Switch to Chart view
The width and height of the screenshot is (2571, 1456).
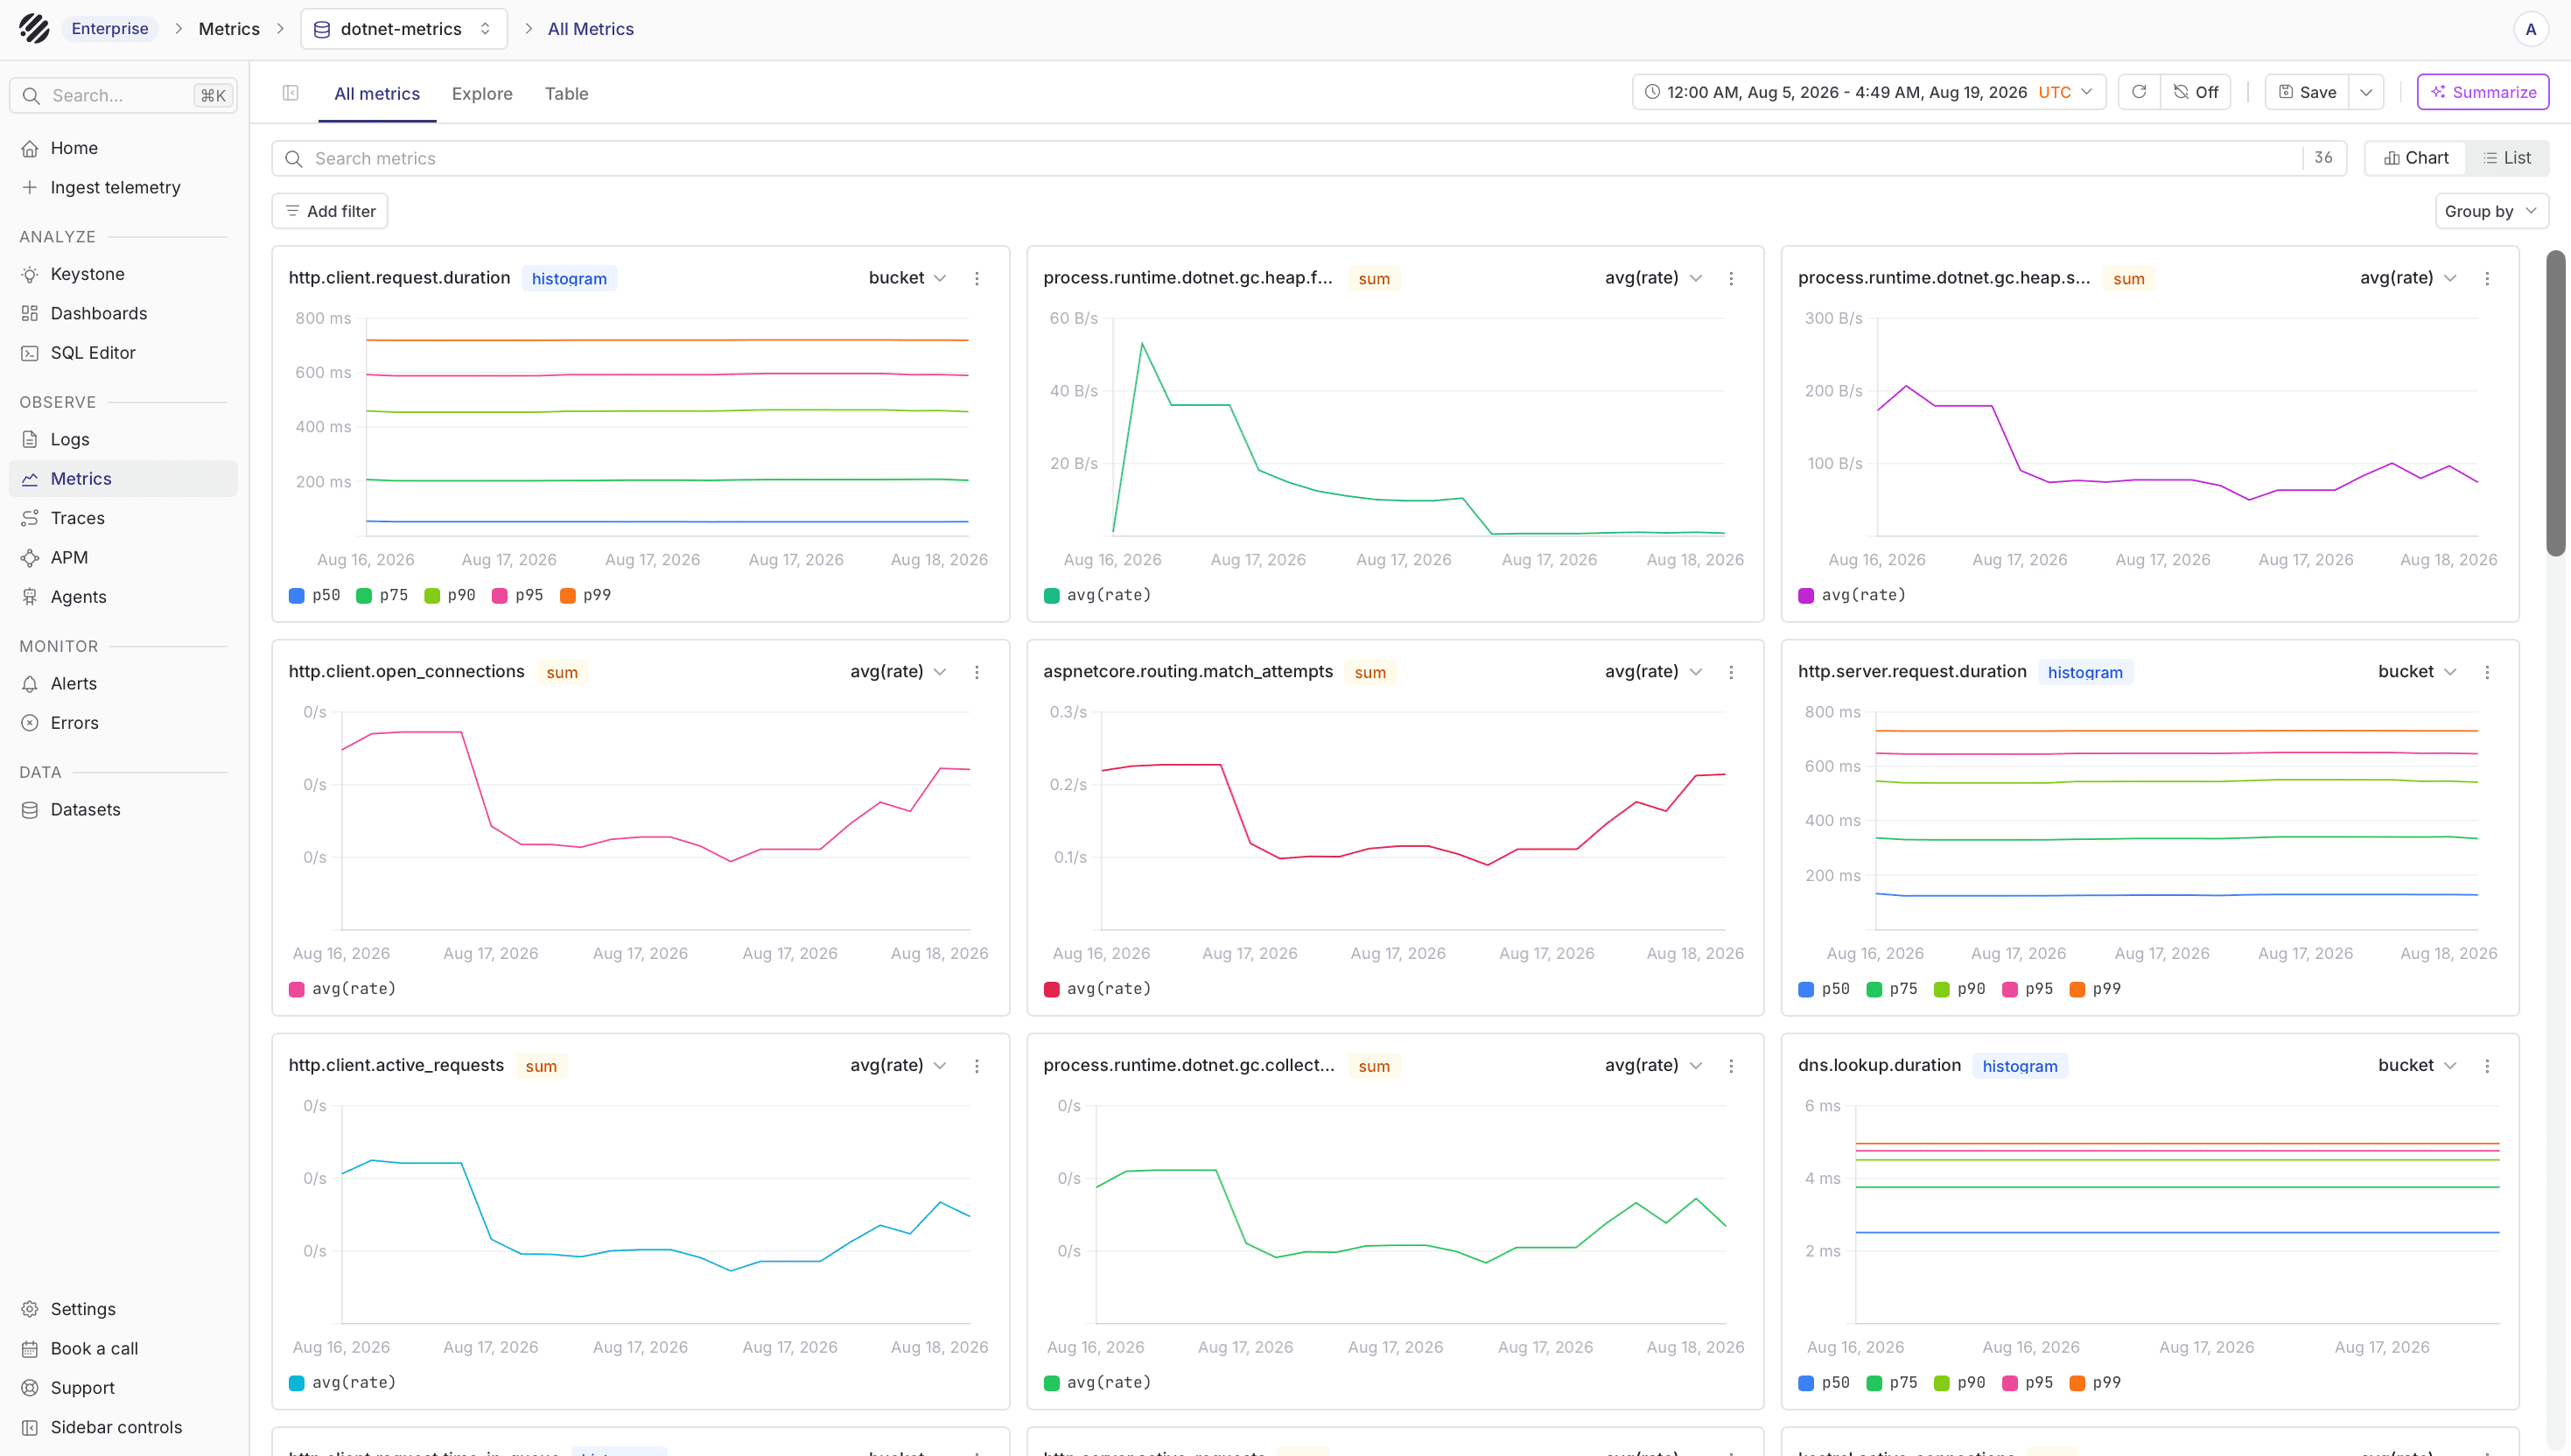click(x=2416, y=158)
